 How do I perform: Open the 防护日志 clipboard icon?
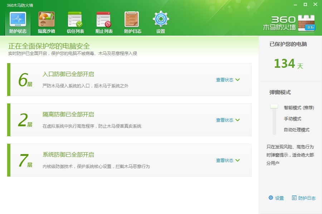(132, 20)
